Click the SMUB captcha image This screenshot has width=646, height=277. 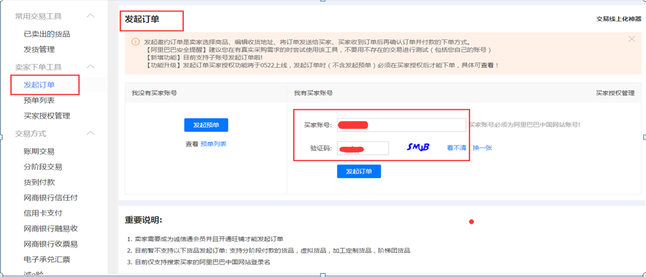(417, 147)
